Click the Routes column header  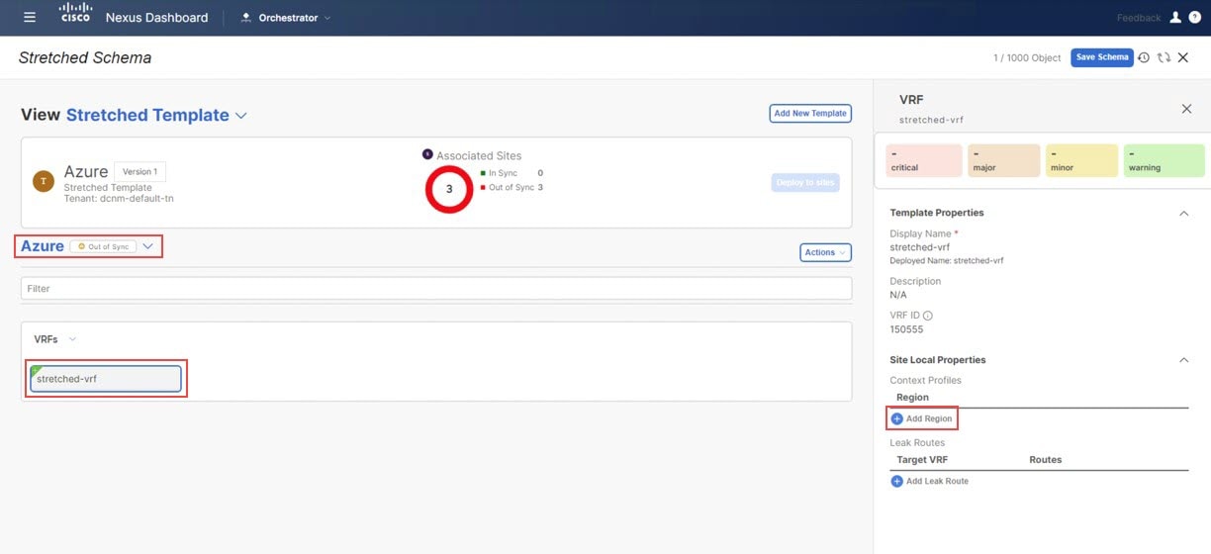tap(1045, 460)
